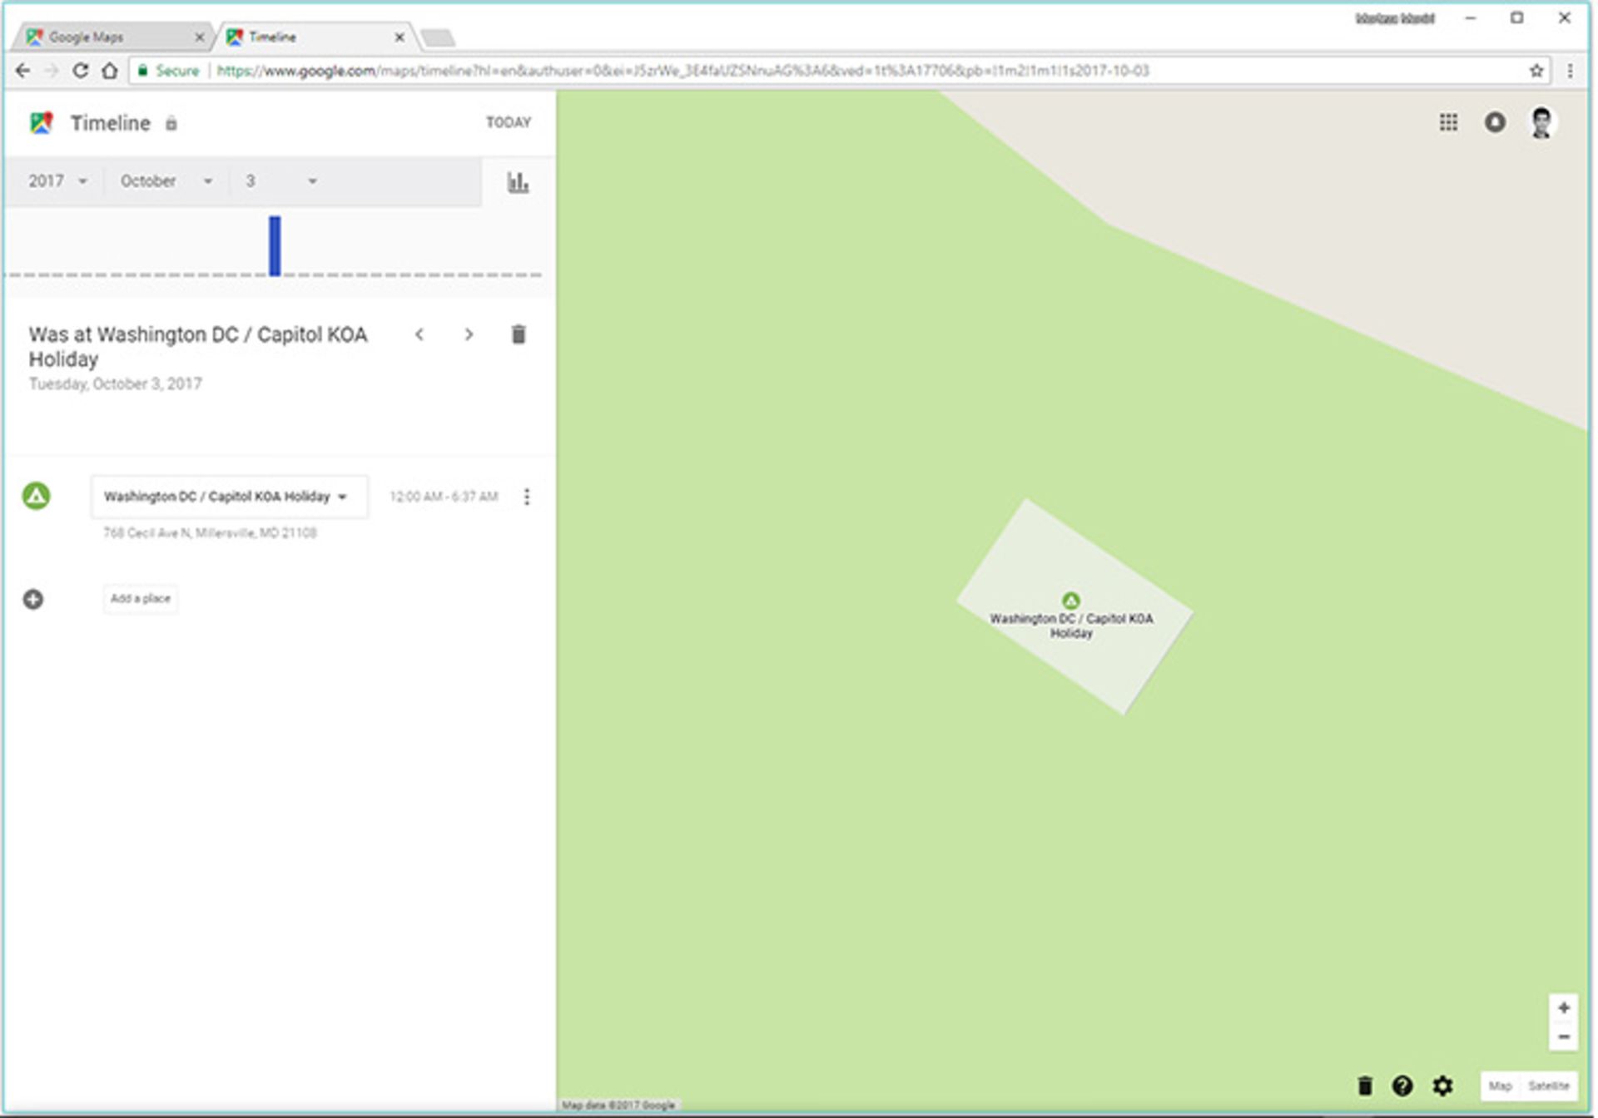Maximize the browser window
This screenshot has width=1598, height=1118.
click(1516, 18)
